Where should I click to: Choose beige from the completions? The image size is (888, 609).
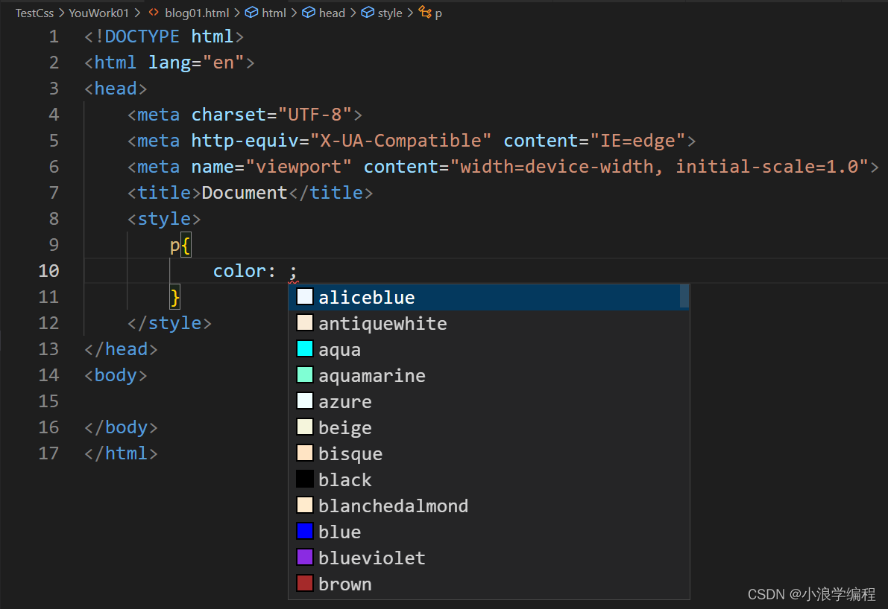click(489, 427)
